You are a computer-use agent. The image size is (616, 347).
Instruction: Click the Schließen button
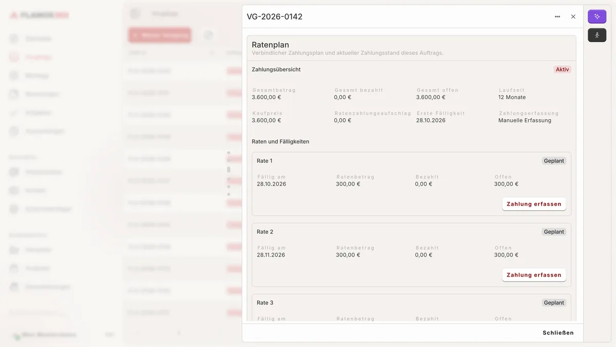pyautogui.click(x=558, y=333)
